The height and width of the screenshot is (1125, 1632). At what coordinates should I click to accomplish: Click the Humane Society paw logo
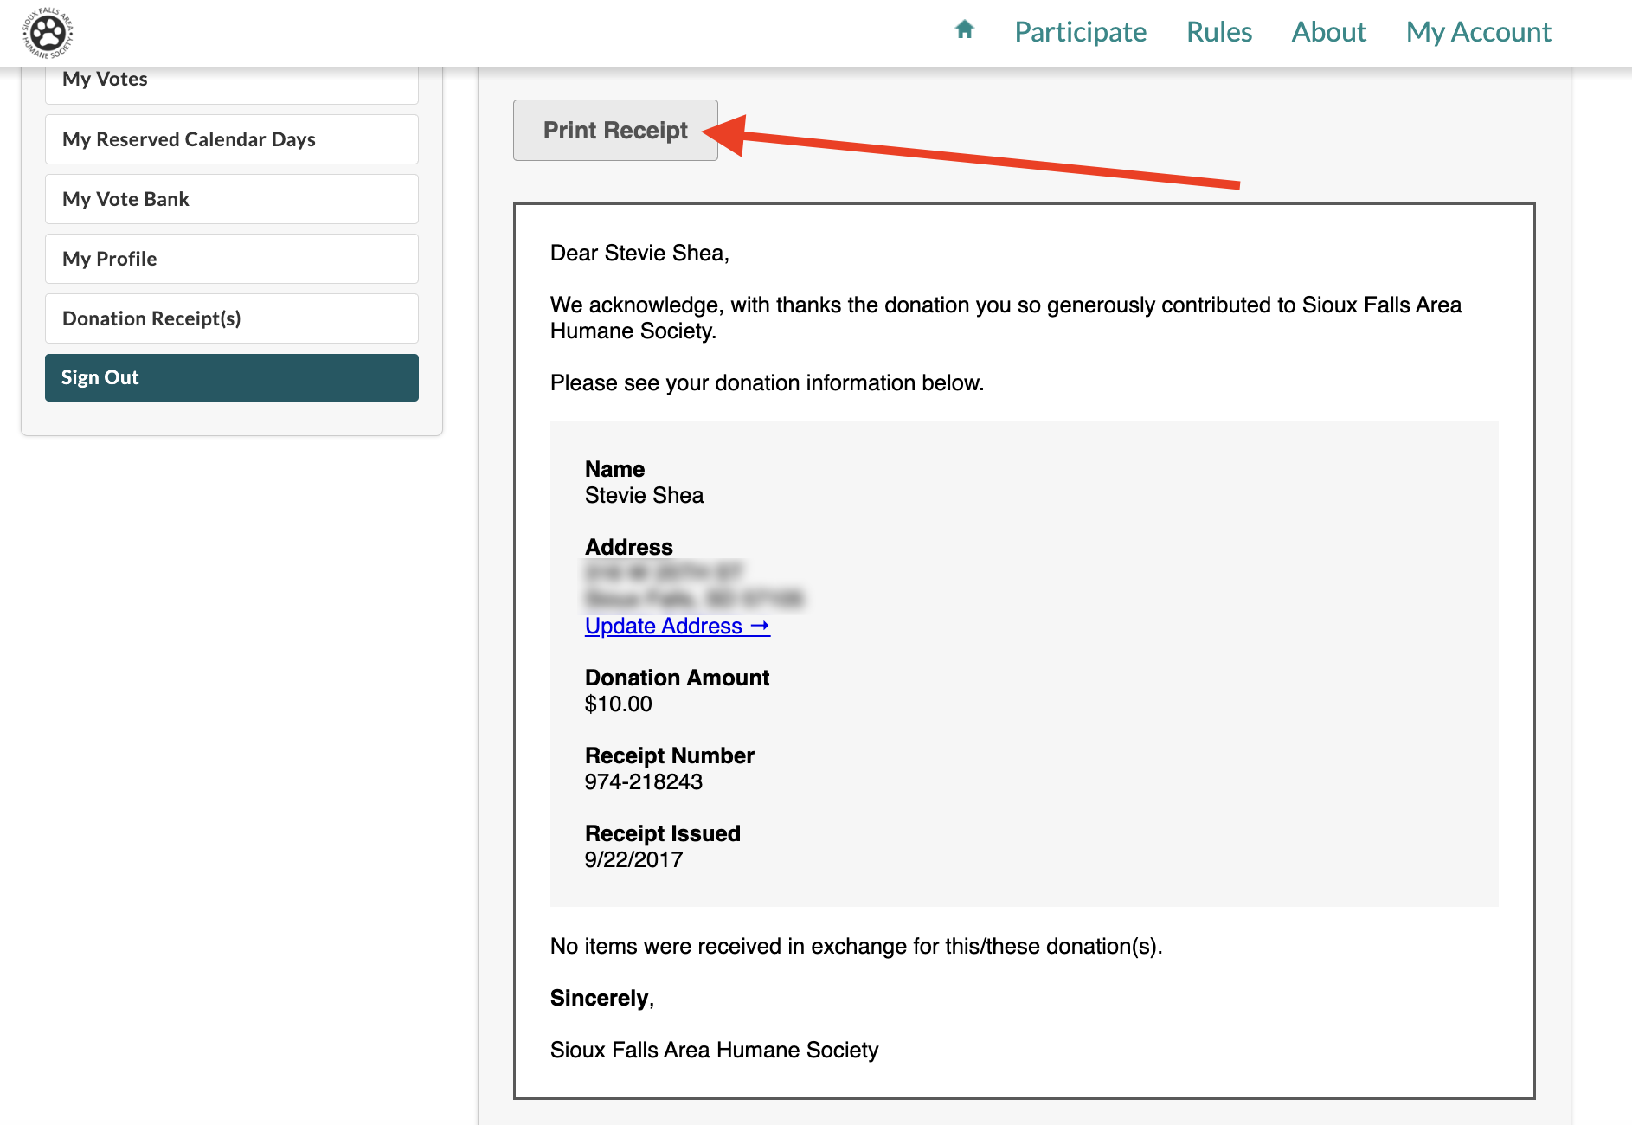(48, 33)
